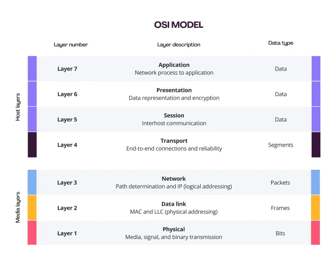
Task: Choose the Session layer name
Action: click(174, 116)
